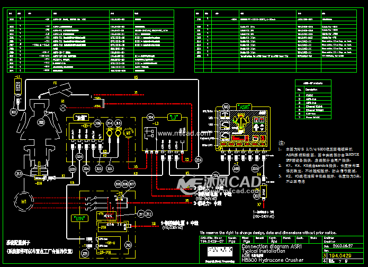Click the circled 307 callout
This screenshot has width=368, height=267.
[x=132, y=184]
